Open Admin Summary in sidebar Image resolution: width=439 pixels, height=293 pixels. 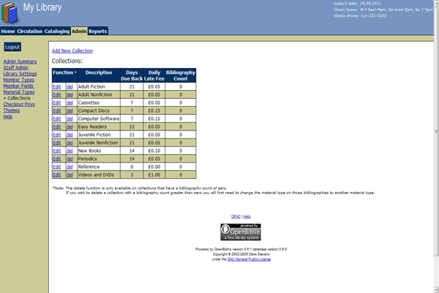coord(20,62)
